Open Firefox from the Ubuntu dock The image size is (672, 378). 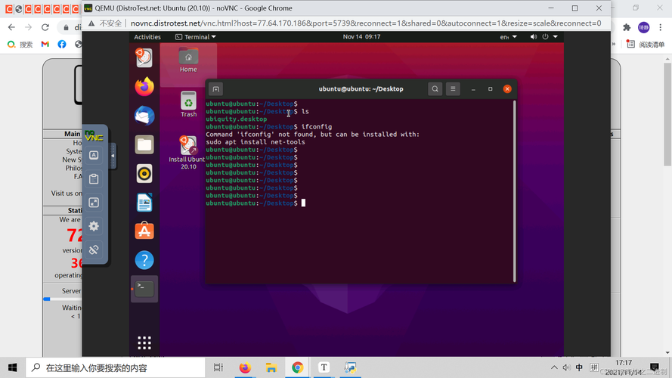(x=144, y=86)
